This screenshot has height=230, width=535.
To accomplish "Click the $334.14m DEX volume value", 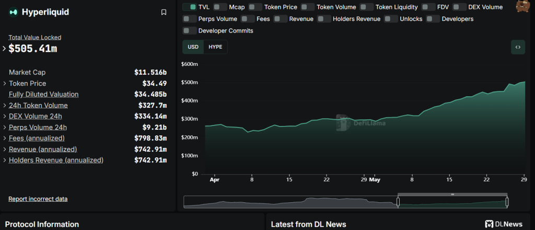I will [x=150, y=117].
